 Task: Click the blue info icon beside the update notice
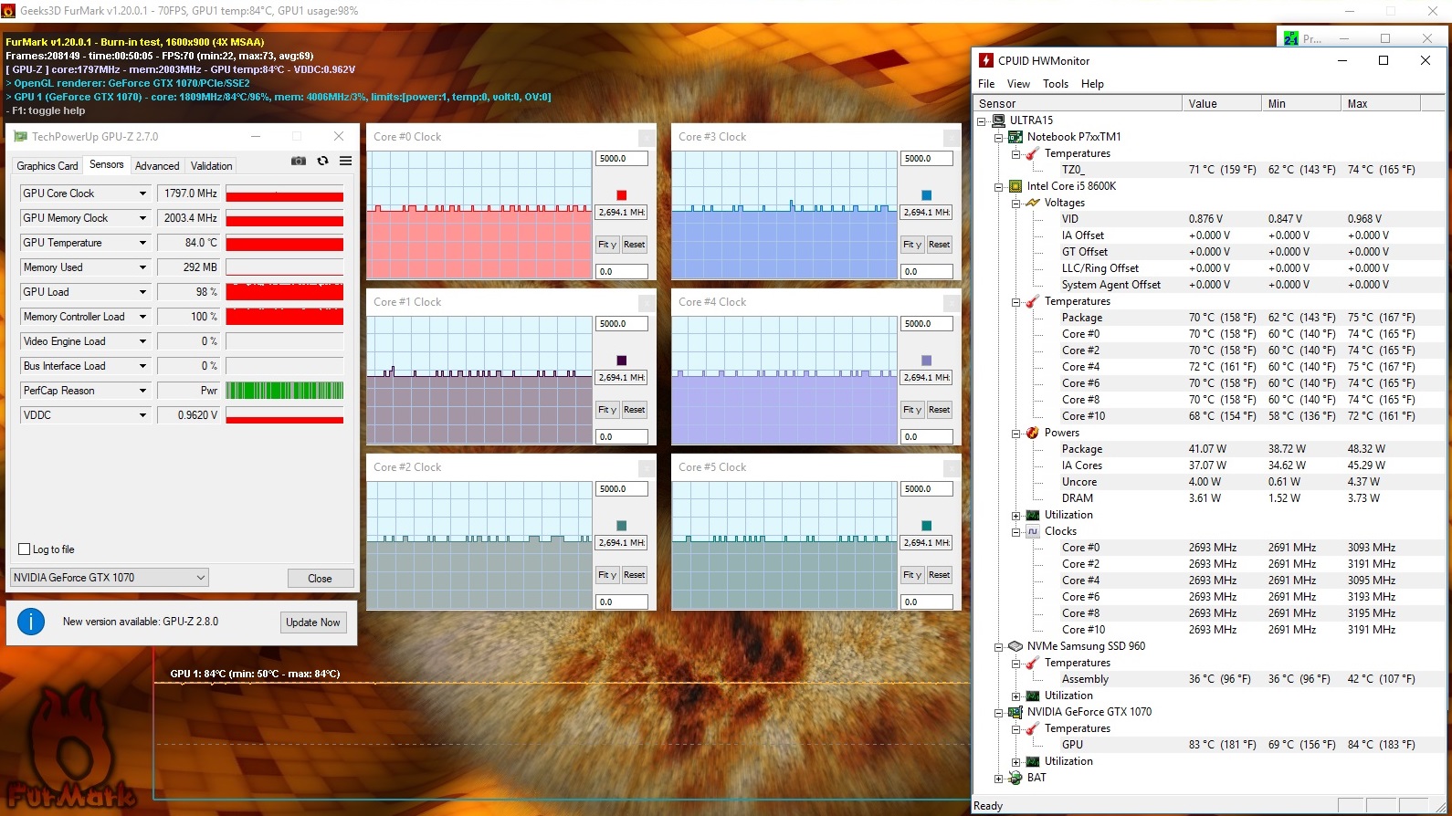click(31, 622)
